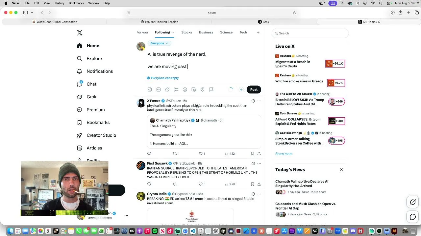Reload the page in Safari
The image size is (421, 236).
(294, 13)
